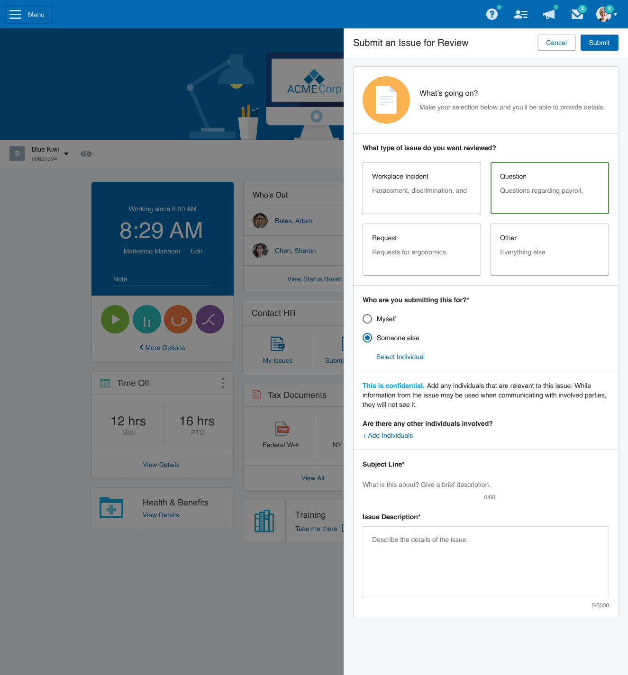Select Request issue type card
The height and width of the screenshot is (675, 628).
pyautogui.click(x=422, y=250)
